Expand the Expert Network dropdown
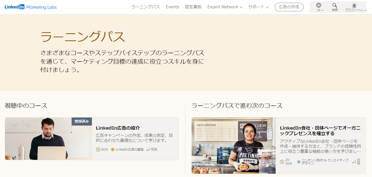Viewport: 372px width, 177px height. pyautogui.click(x=225, y=7)
